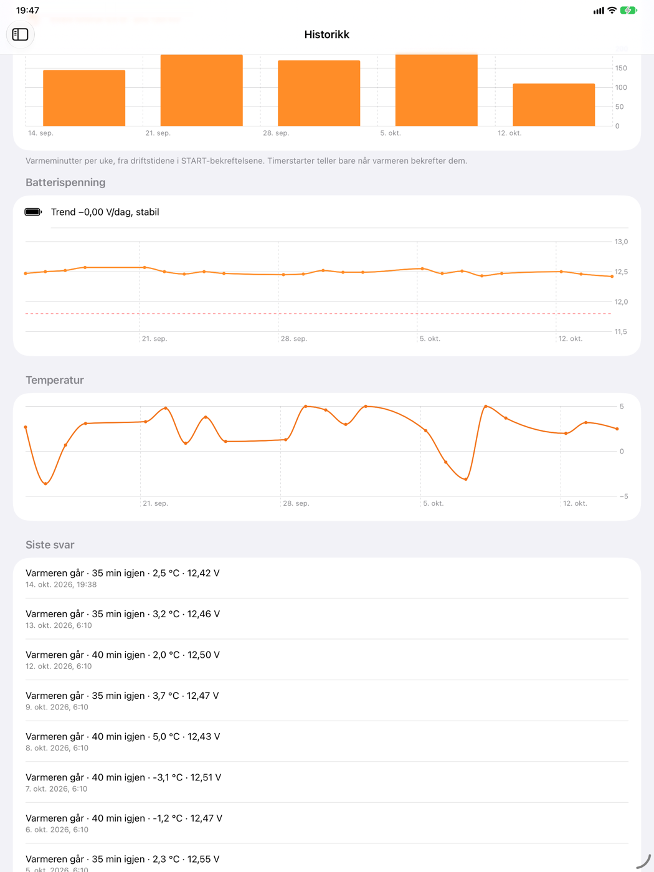Viewport: 654px width, 872px height.
Task: Open the 13. okt. 2026 reply entry
Action: (327, 619)
